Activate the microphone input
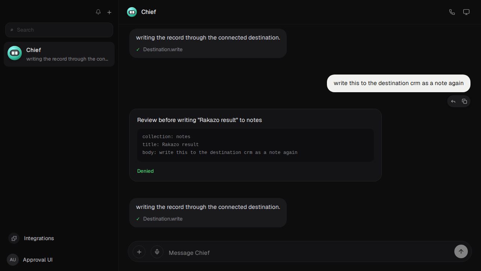 (157, 252)
